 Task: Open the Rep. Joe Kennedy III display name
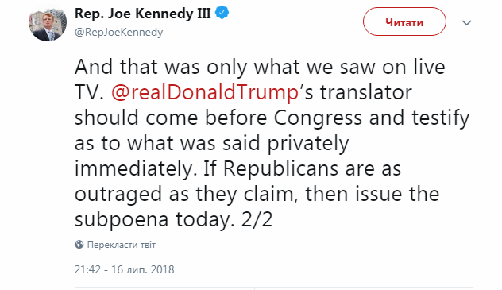tap(143, 14)
